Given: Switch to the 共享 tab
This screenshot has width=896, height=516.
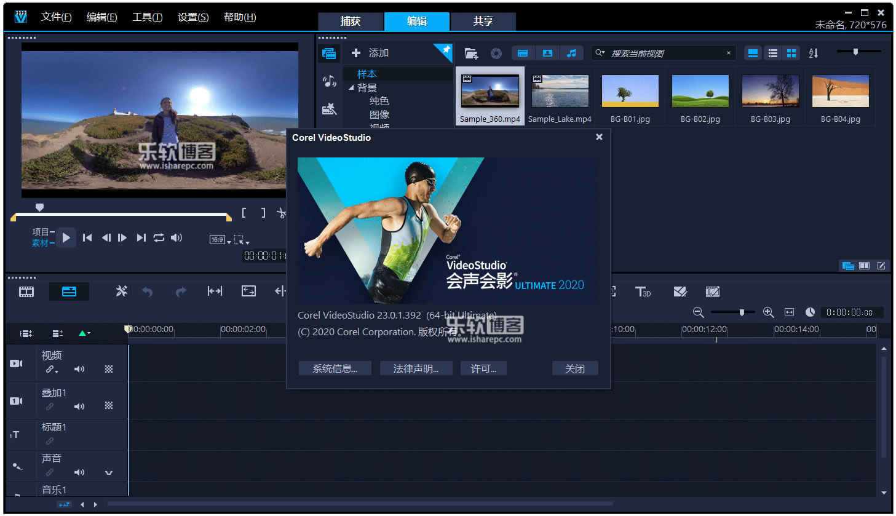Looking at the screenshot, I should tap(483, 22).
